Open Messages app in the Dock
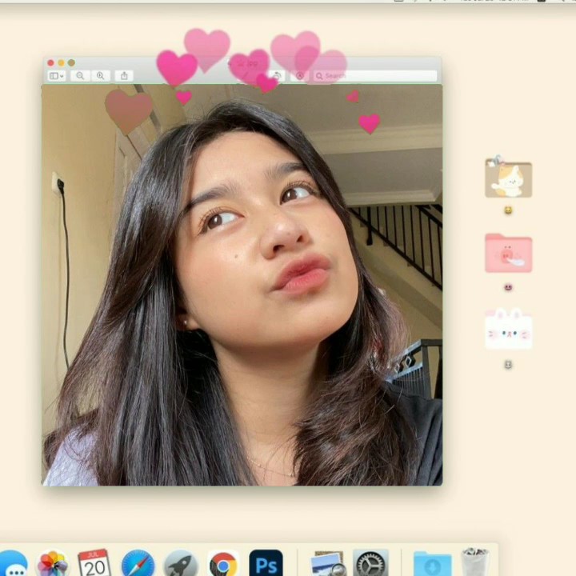The height and width of the screenshot is (576, 576). click(x=13, y=564)
